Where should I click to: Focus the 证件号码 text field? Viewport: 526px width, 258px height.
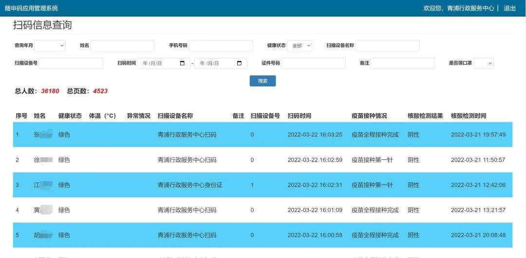(313, 63)
